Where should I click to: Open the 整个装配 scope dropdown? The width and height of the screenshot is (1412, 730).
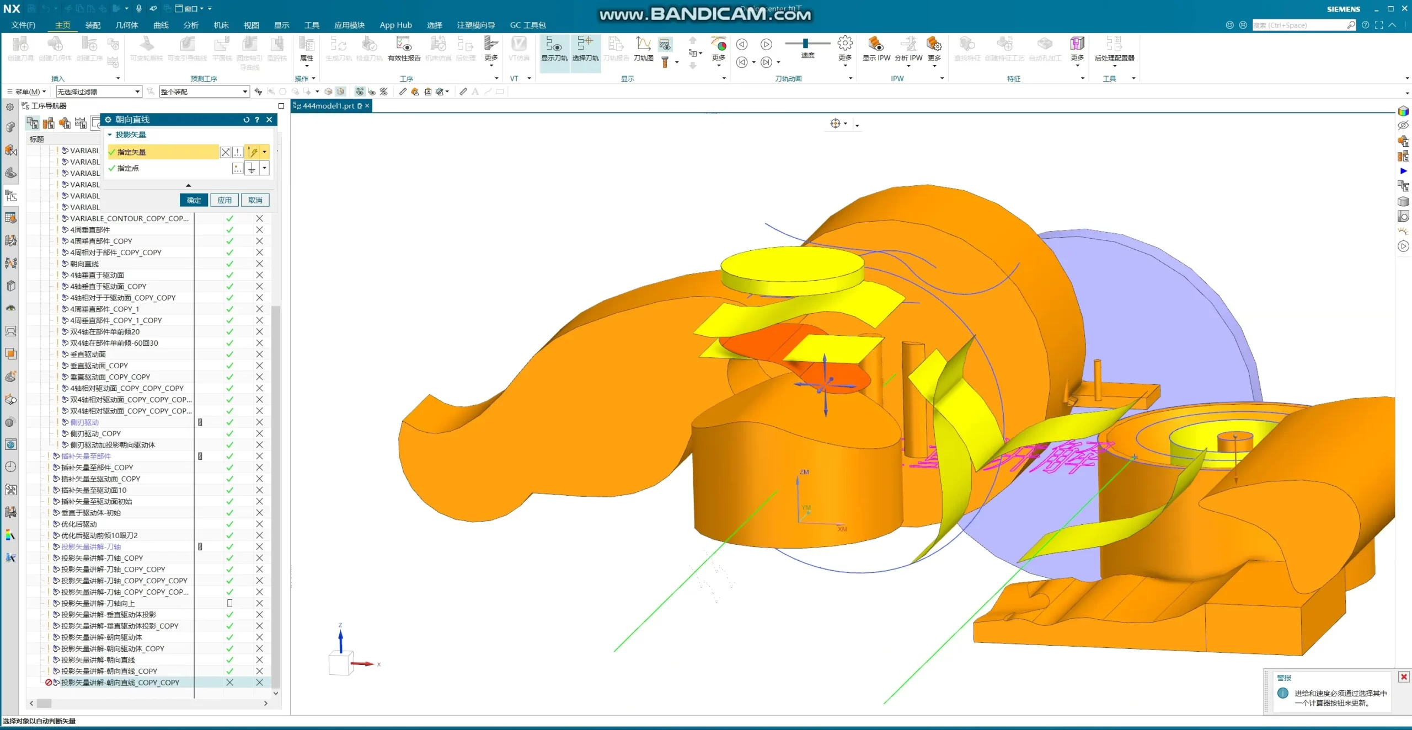(245, 92)
